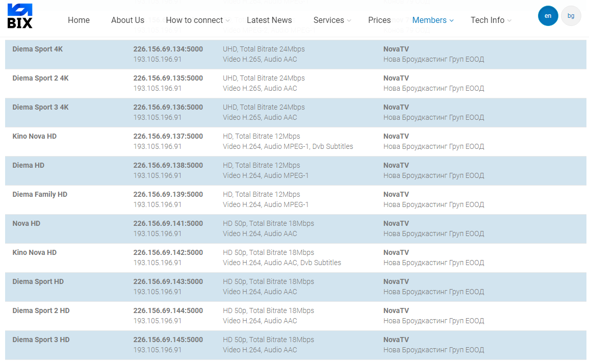Click codec line with MPEG-1, Dvb Subtitles
This screenshot has width=589, height=363.
point(288,146)
